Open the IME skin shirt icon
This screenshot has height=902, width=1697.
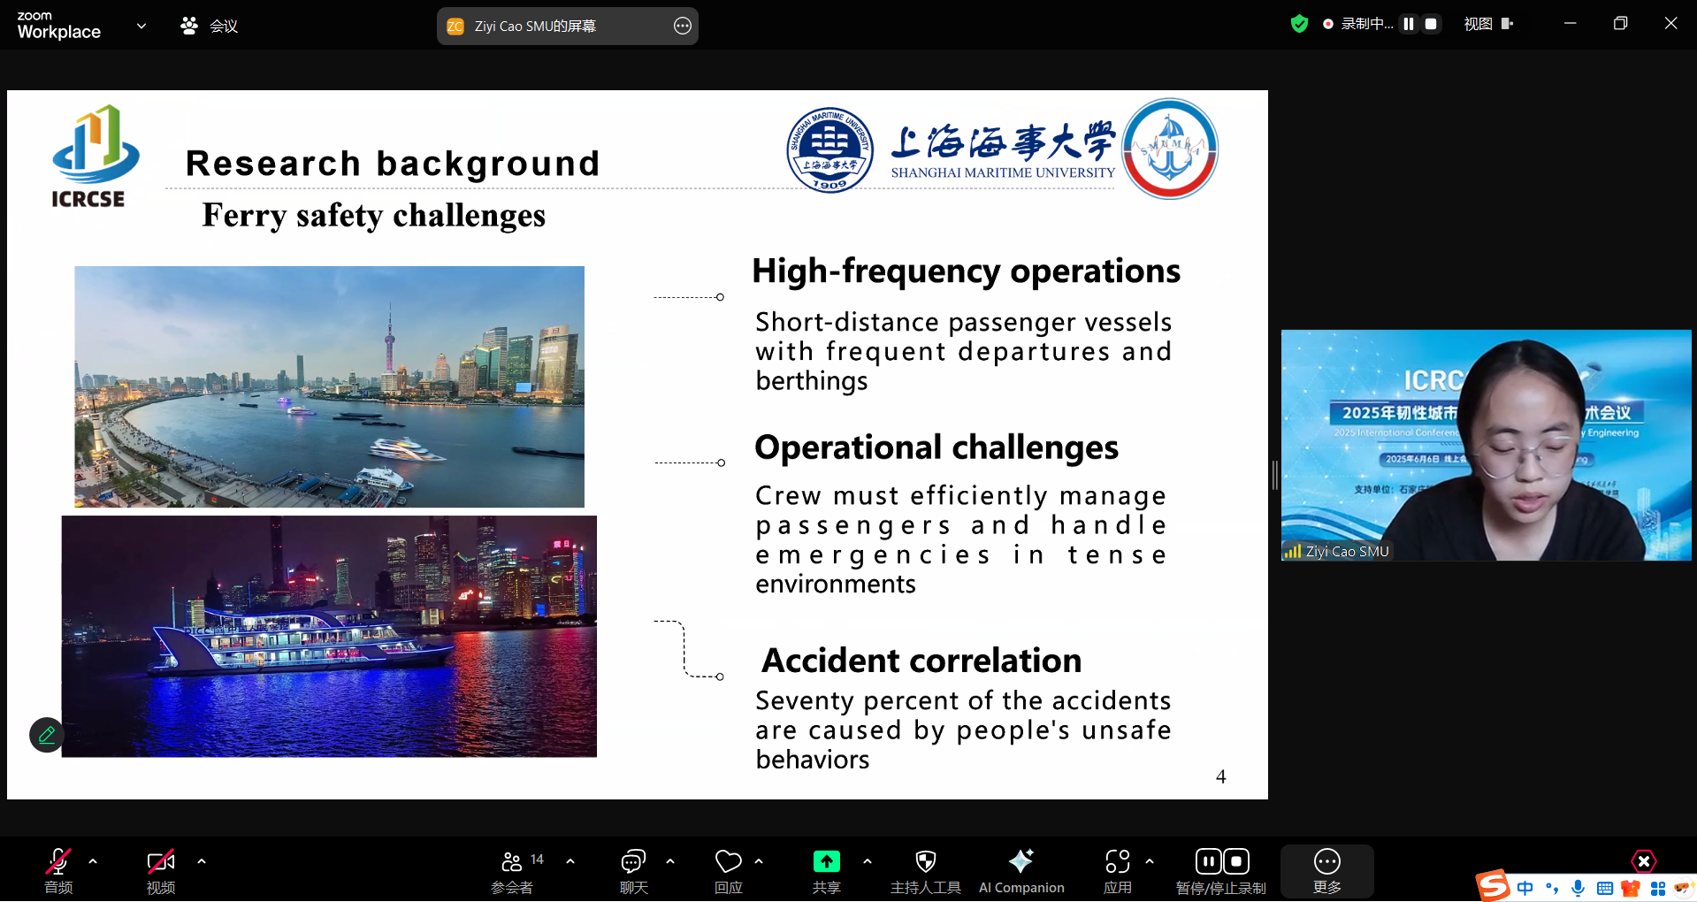click(x=1631, y=888)
